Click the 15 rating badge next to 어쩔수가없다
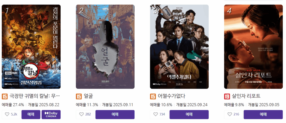The image size is (286, 123). pyautogui.click(x=153, y=96)
